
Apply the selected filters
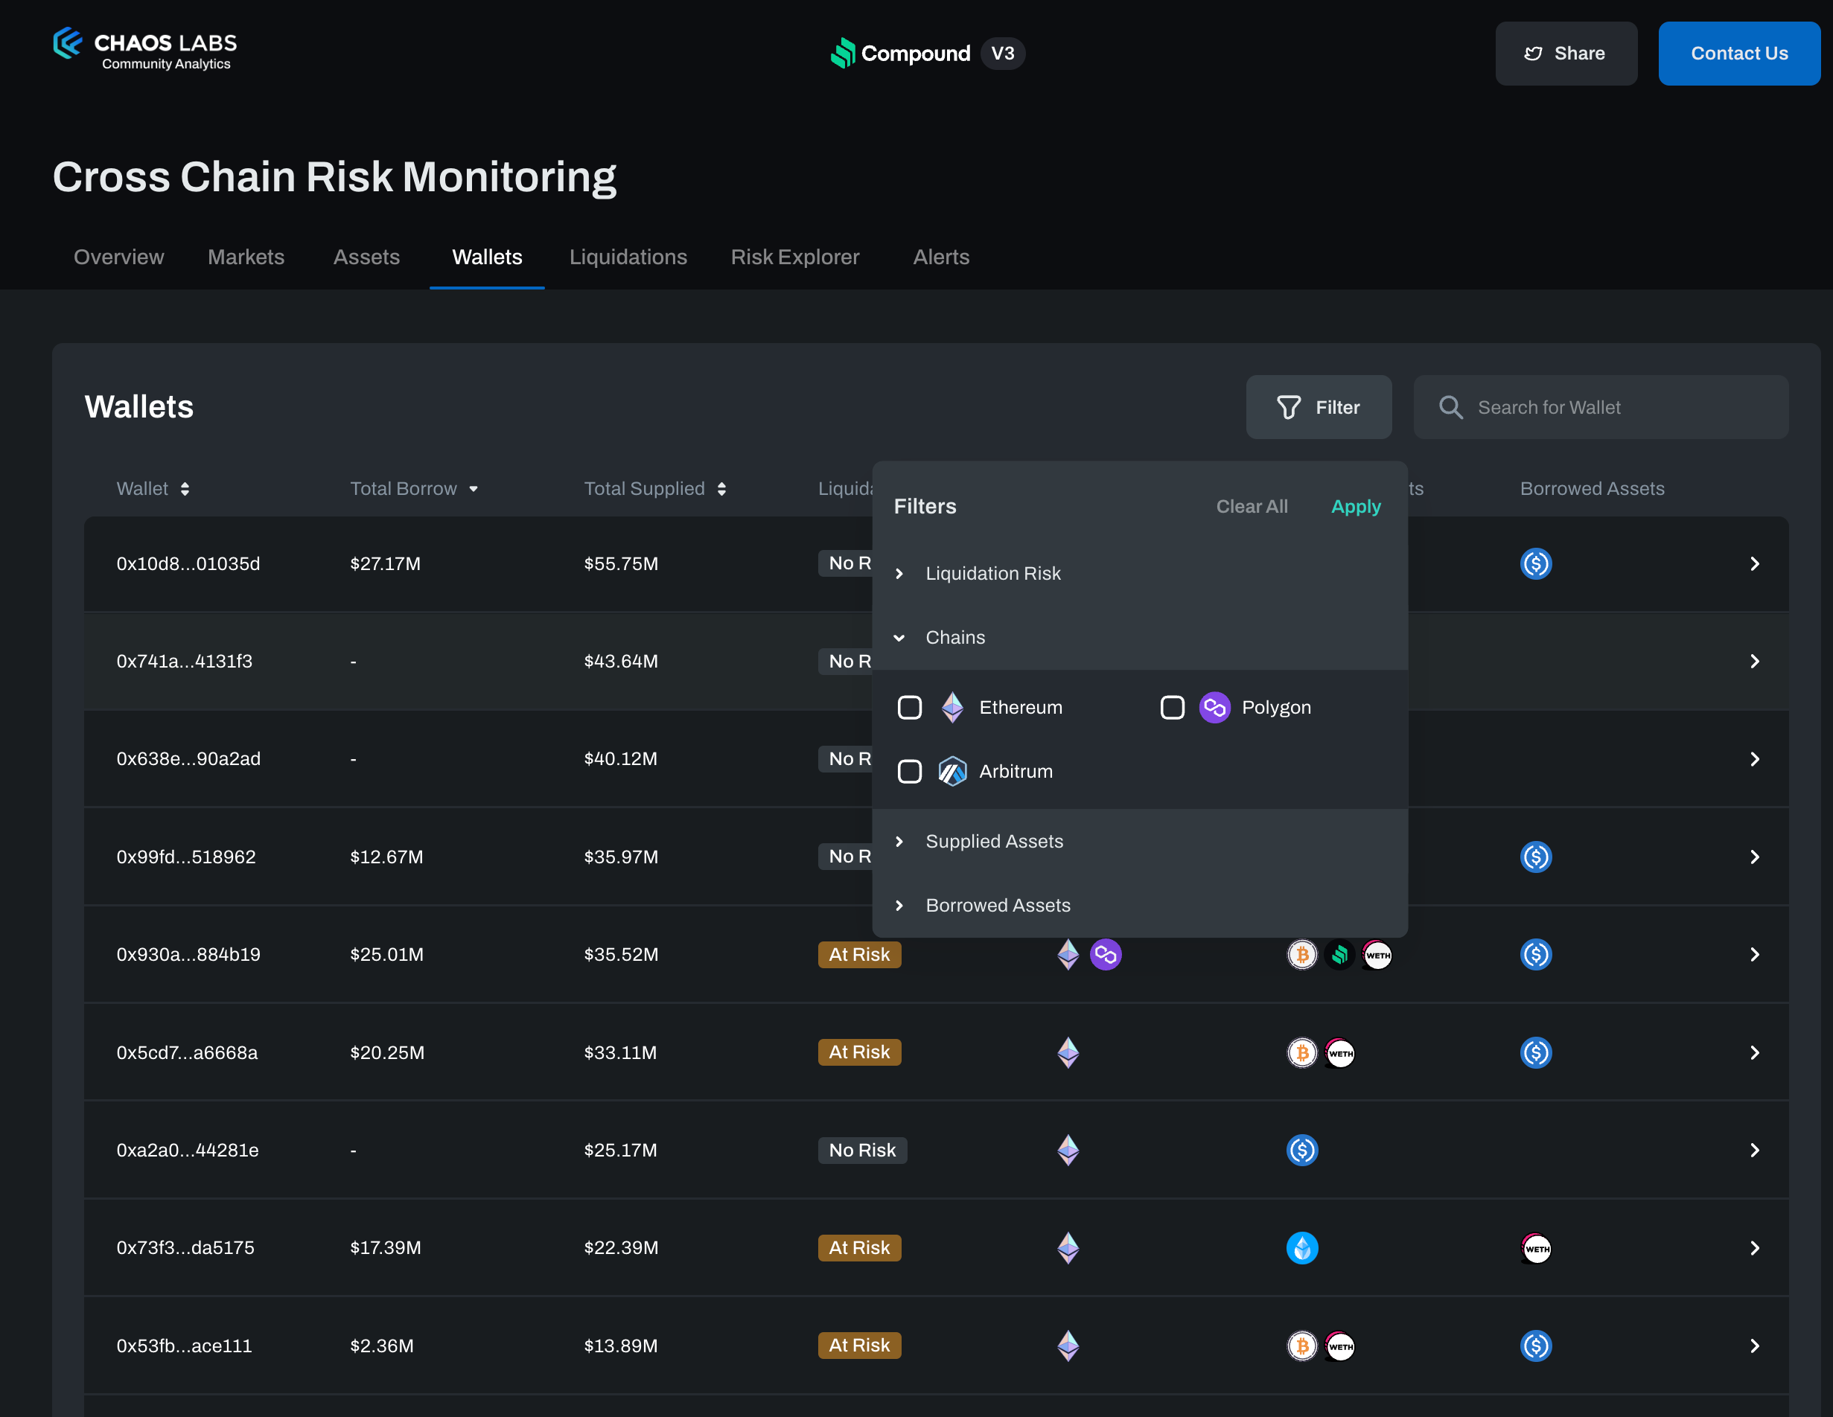1356,507
